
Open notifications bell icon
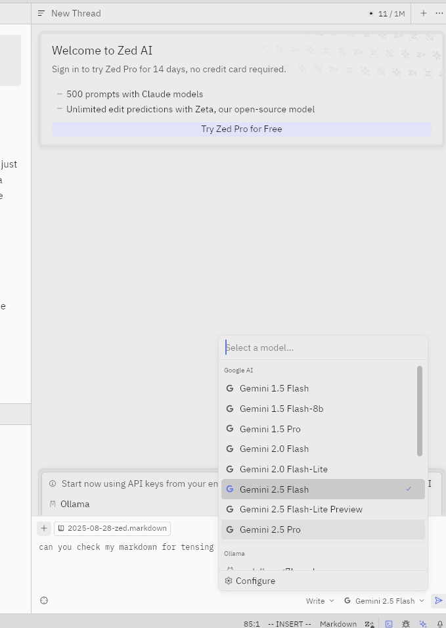440,624
